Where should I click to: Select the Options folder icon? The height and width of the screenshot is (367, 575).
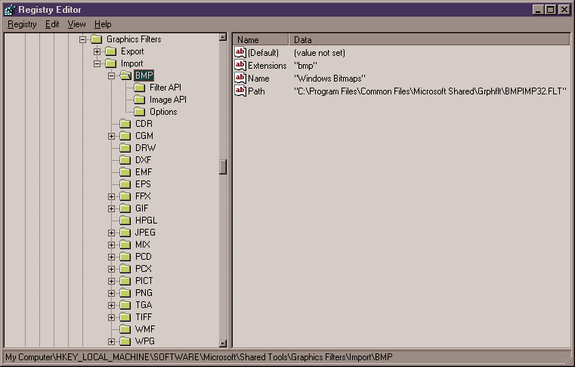click(139, 112)
